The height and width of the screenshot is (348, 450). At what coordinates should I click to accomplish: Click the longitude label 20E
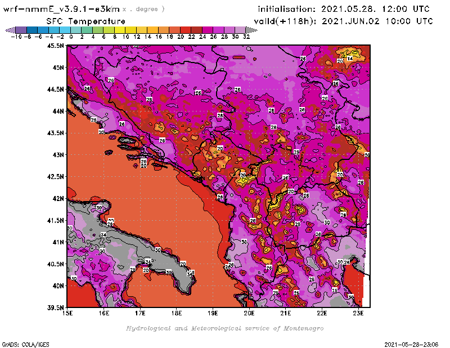[249, 313]
